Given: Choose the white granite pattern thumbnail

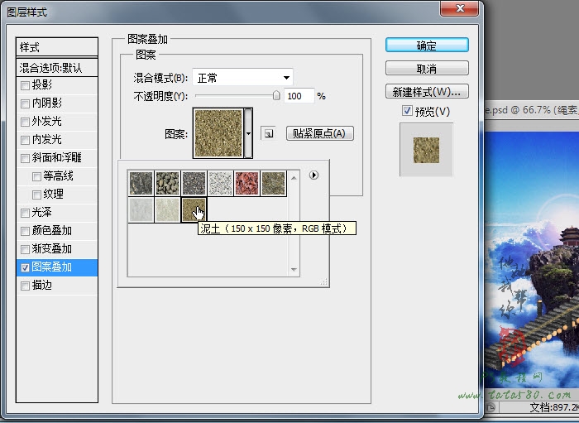Looking at the screenshot, I should click(220, 183).
